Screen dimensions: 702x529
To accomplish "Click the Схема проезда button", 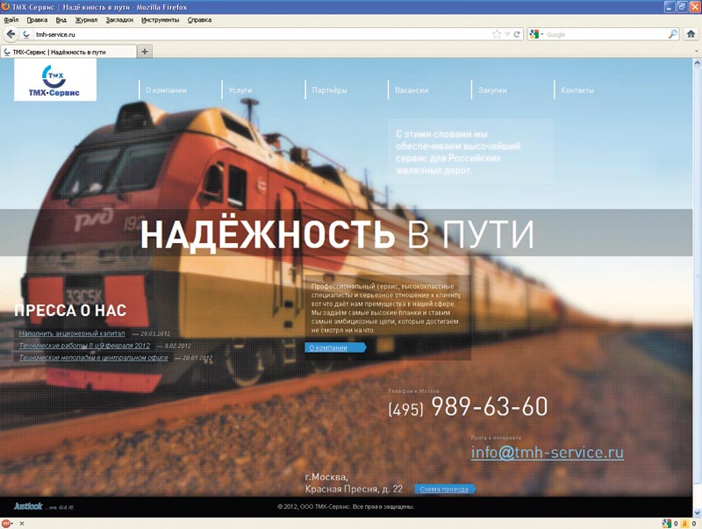I will click(444, 489).
